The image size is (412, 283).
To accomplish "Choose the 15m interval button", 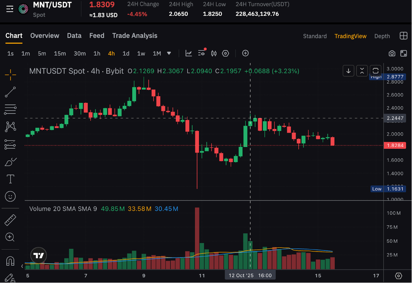I will [x=60, y=53].
